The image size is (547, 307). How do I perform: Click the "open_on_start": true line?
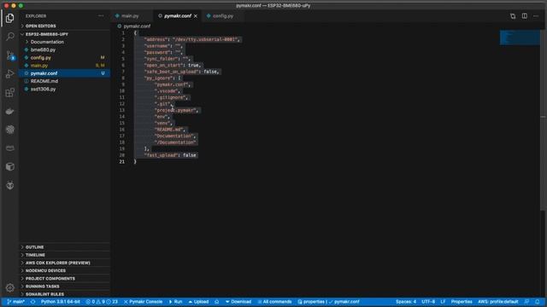click(x=173, y=65)
